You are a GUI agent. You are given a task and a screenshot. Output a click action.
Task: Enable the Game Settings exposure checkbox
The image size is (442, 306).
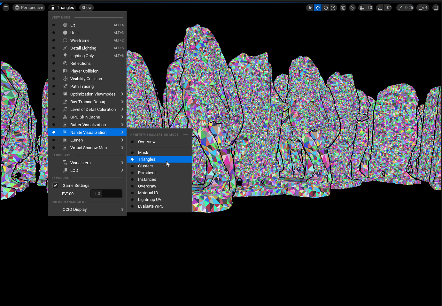click(x=55, y=185)
